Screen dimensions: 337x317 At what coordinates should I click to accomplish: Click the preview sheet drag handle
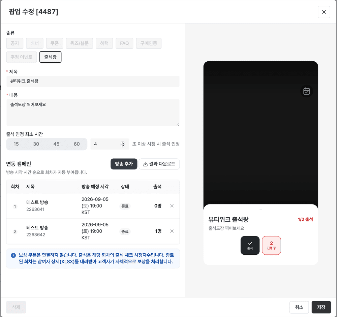tap(261, 209)
